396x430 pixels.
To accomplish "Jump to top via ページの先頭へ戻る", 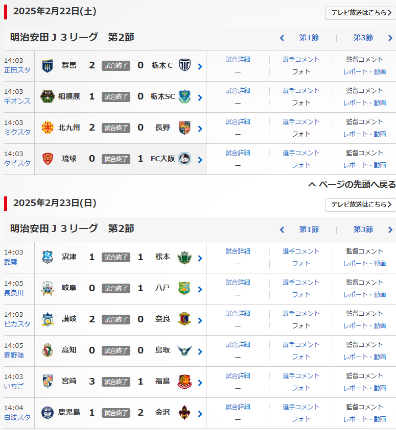I will coord(352,185).
